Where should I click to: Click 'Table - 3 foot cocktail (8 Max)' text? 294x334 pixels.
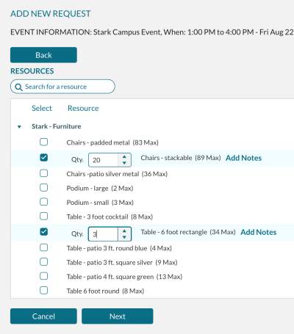click(x=110, y=217)
